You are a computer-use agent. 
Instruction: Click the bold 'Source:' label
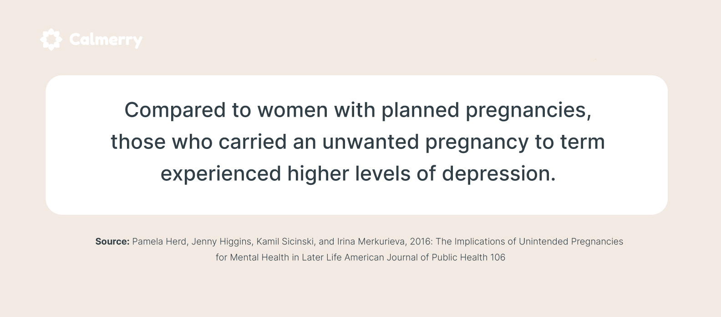112,242
